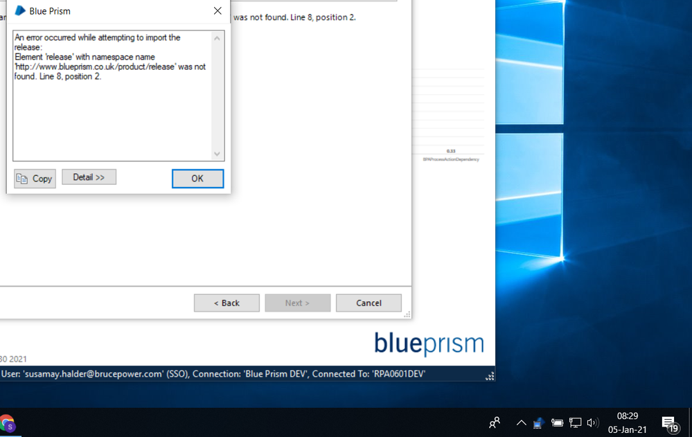Click scroll down arrow in error message box
Viewport: 692px width, 437px height.
click(x=217, y=154)
